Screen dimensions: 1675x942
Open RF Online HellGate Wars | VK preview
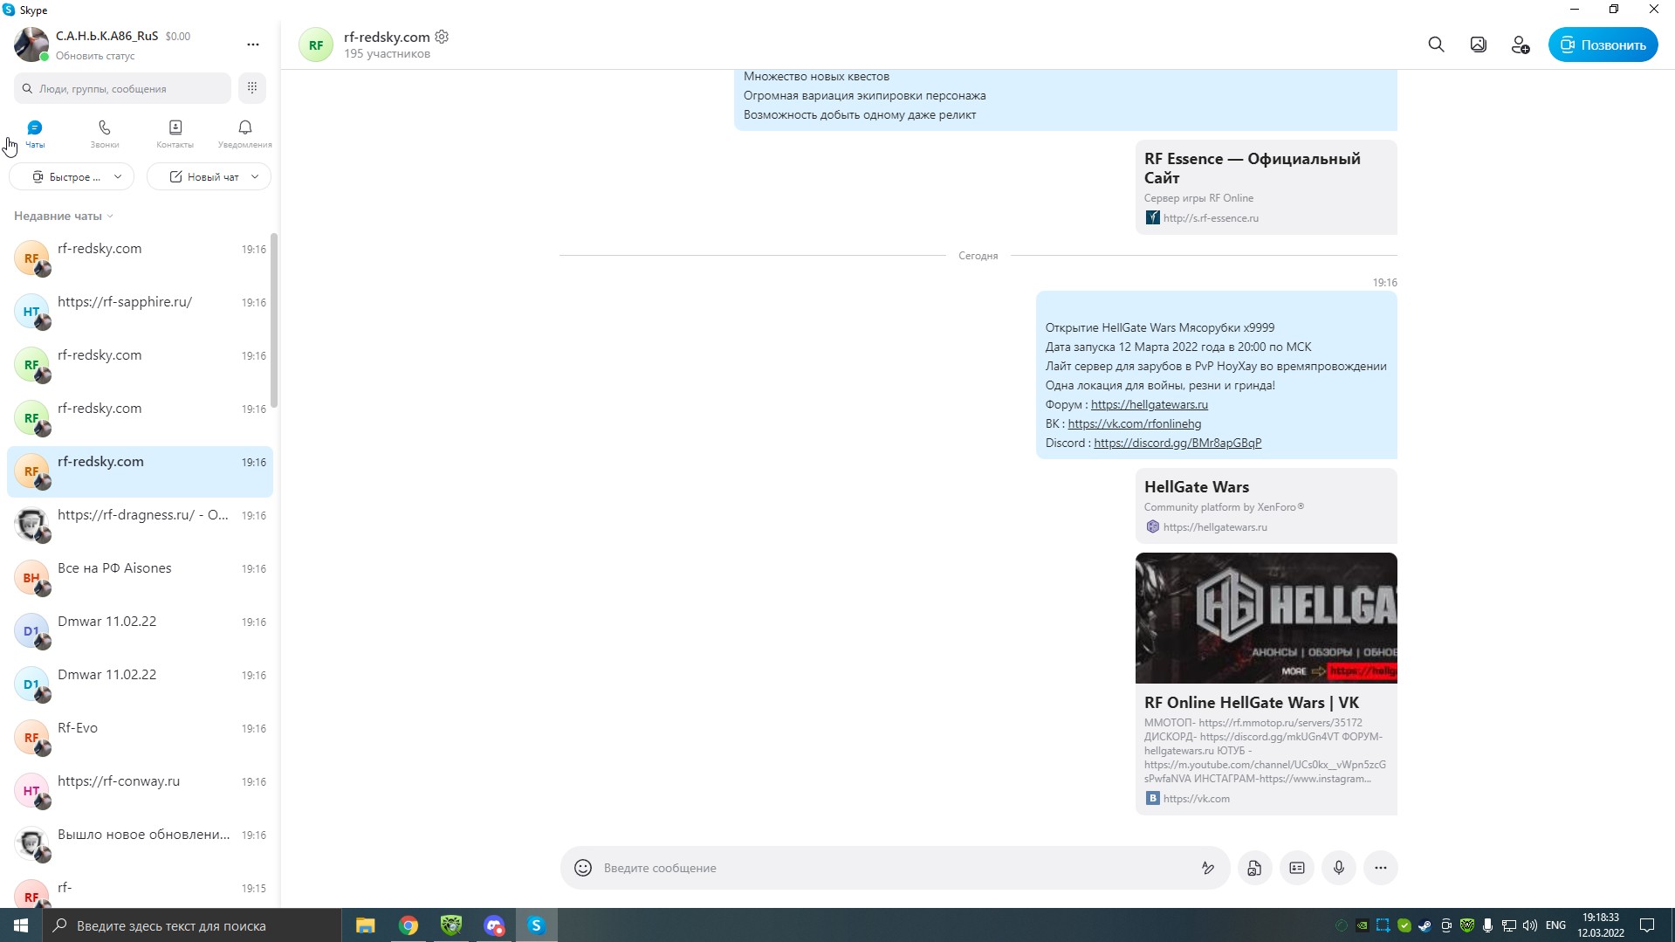[x=1266, y=749]
